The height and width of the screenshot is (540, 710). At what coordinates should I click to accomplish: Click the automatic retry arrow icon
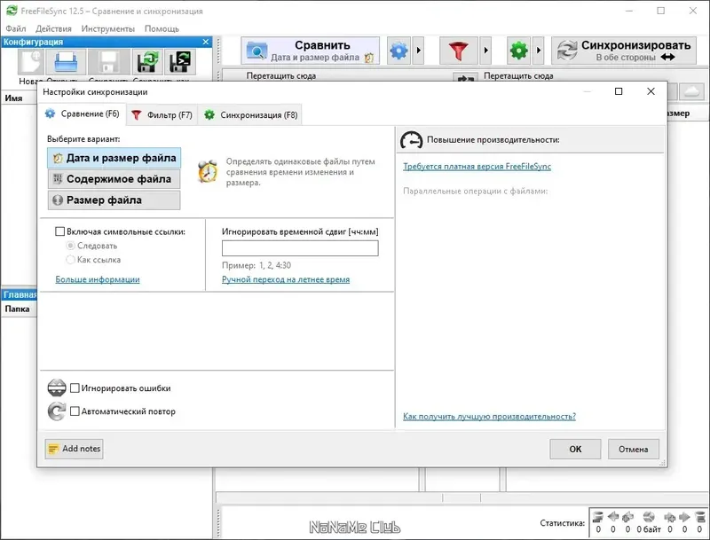(57, 411)
